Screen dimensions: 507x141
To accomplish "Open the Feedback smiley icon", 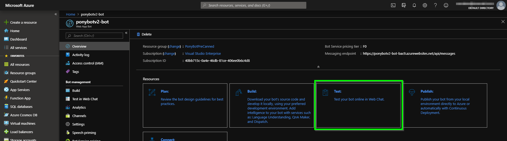I will click(446, 5).
